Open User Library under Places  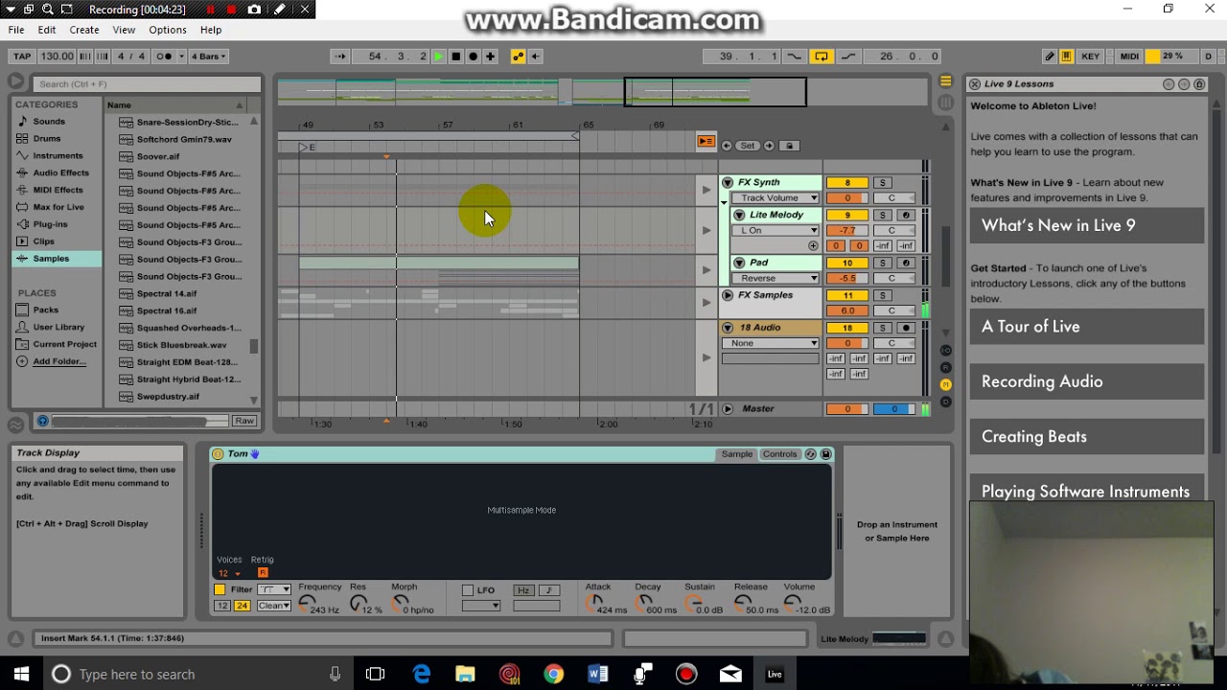point(58,327)
